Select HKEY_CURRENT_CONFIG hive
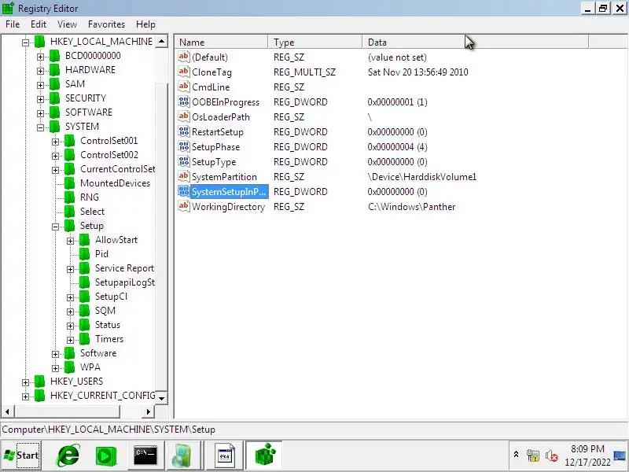 (103, 396)
